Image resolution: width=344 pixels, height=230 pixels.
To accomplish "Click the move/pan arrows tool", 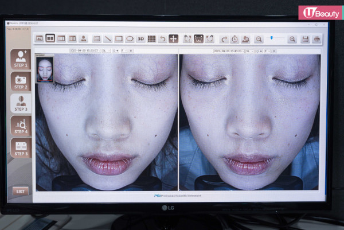I will click(x=173, y=39).
